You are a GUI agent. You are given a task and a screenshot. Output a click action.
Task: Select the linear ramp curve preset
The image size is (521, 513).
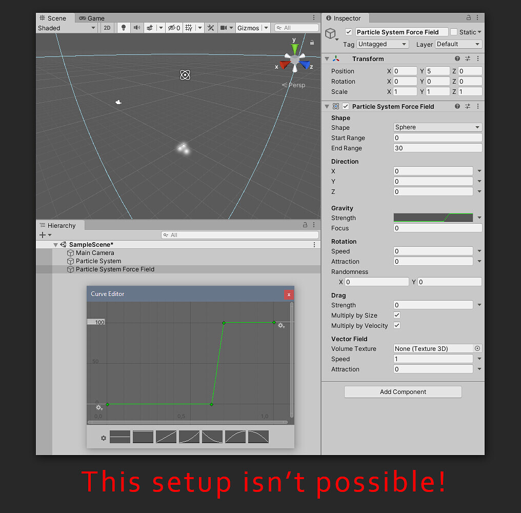click(x=166, y=437)
